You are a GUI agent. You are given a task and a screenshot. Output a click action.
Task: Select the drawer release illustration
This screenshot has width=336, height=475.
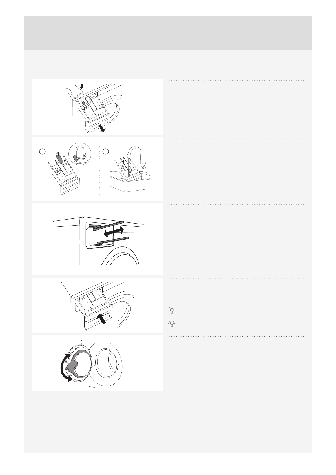tap(97, 107)
